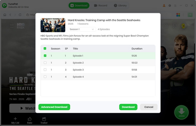Open settings via the gear icon
This screenshot has width=196, height=126.
[x=170, y=6]
